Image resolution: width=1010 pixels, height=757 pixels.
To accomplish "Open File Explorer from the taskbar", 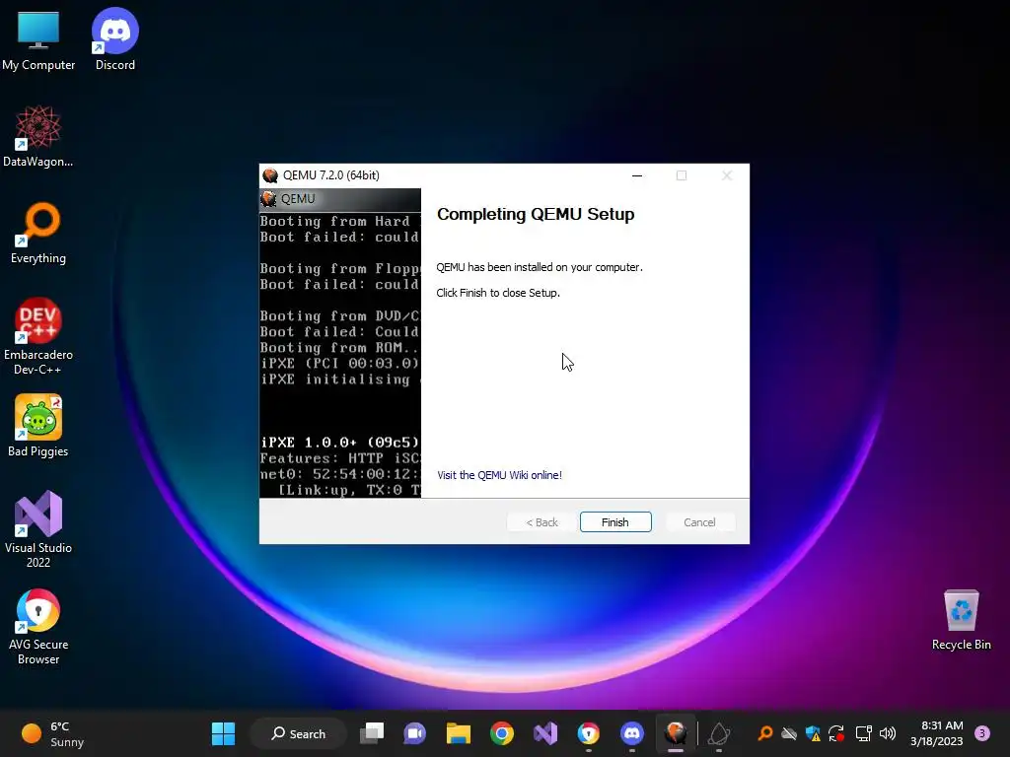I will pos(458,733).
